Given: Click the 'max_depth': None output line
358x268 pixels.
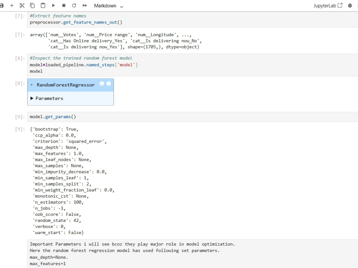Looking at the screenshot, I should click(55, 148).
